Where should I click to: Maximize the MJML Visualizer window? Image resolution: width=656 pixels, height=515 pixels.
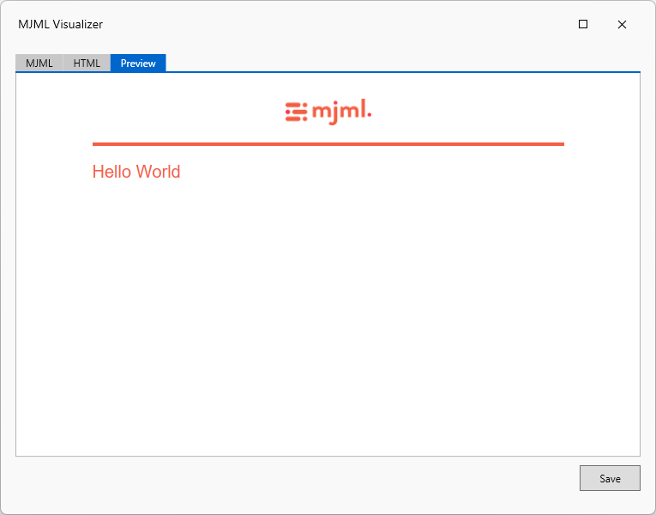(x=583, y=24)
